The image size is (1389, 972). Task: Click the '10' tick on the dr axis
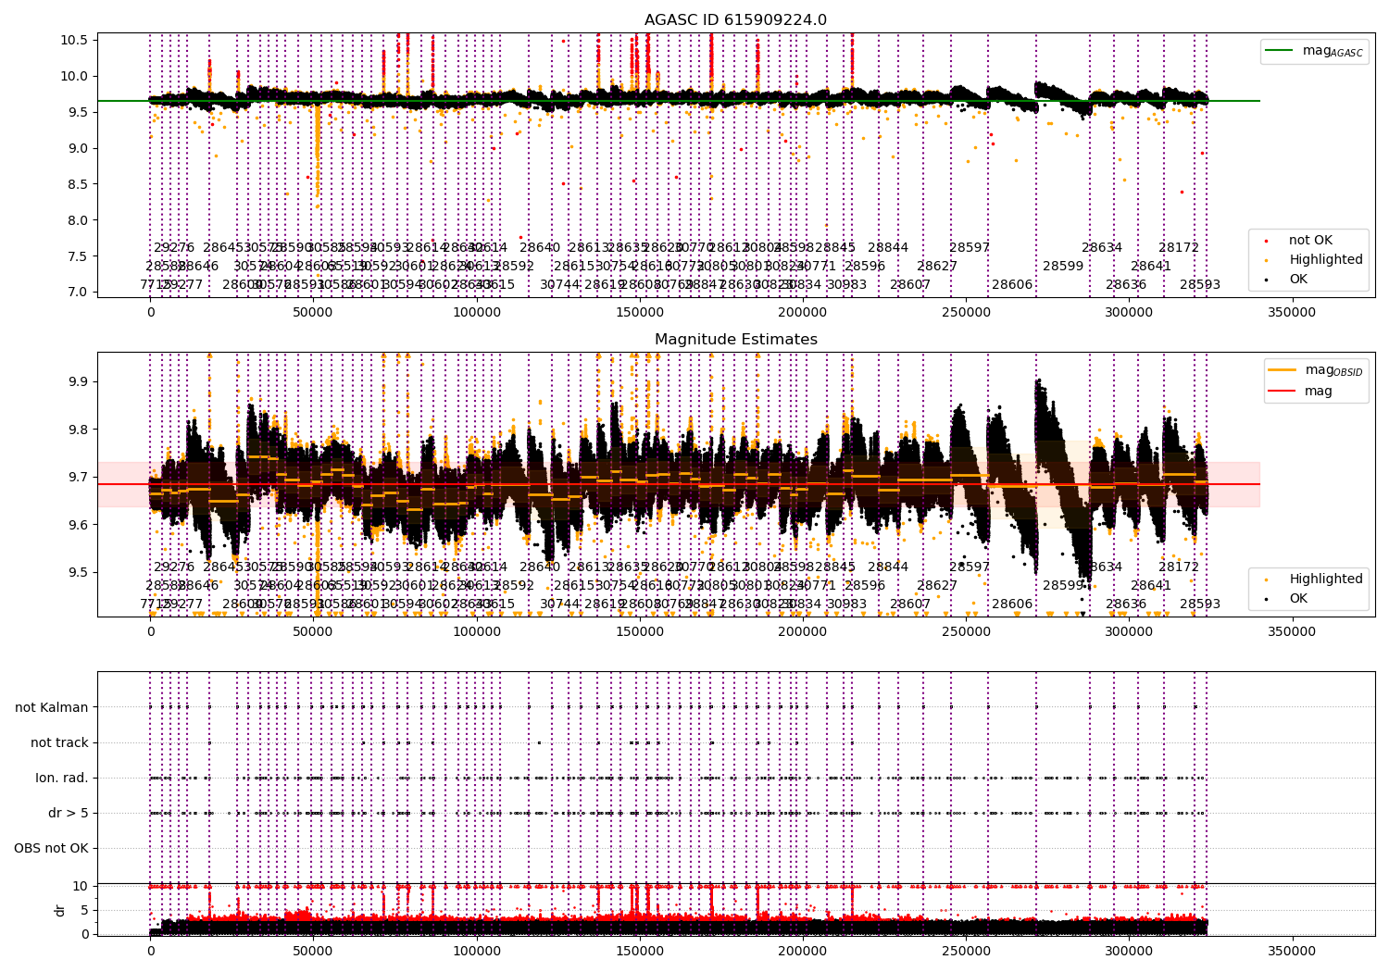pyautogui.click(x=81, y=886)
